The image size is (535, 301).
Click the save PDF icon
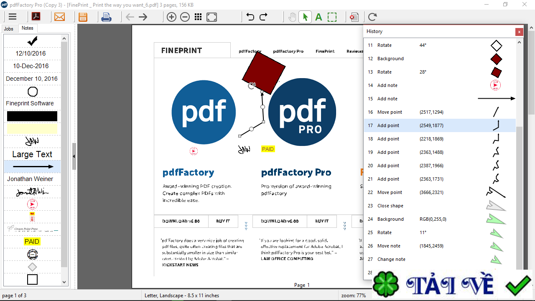(83, 17)
